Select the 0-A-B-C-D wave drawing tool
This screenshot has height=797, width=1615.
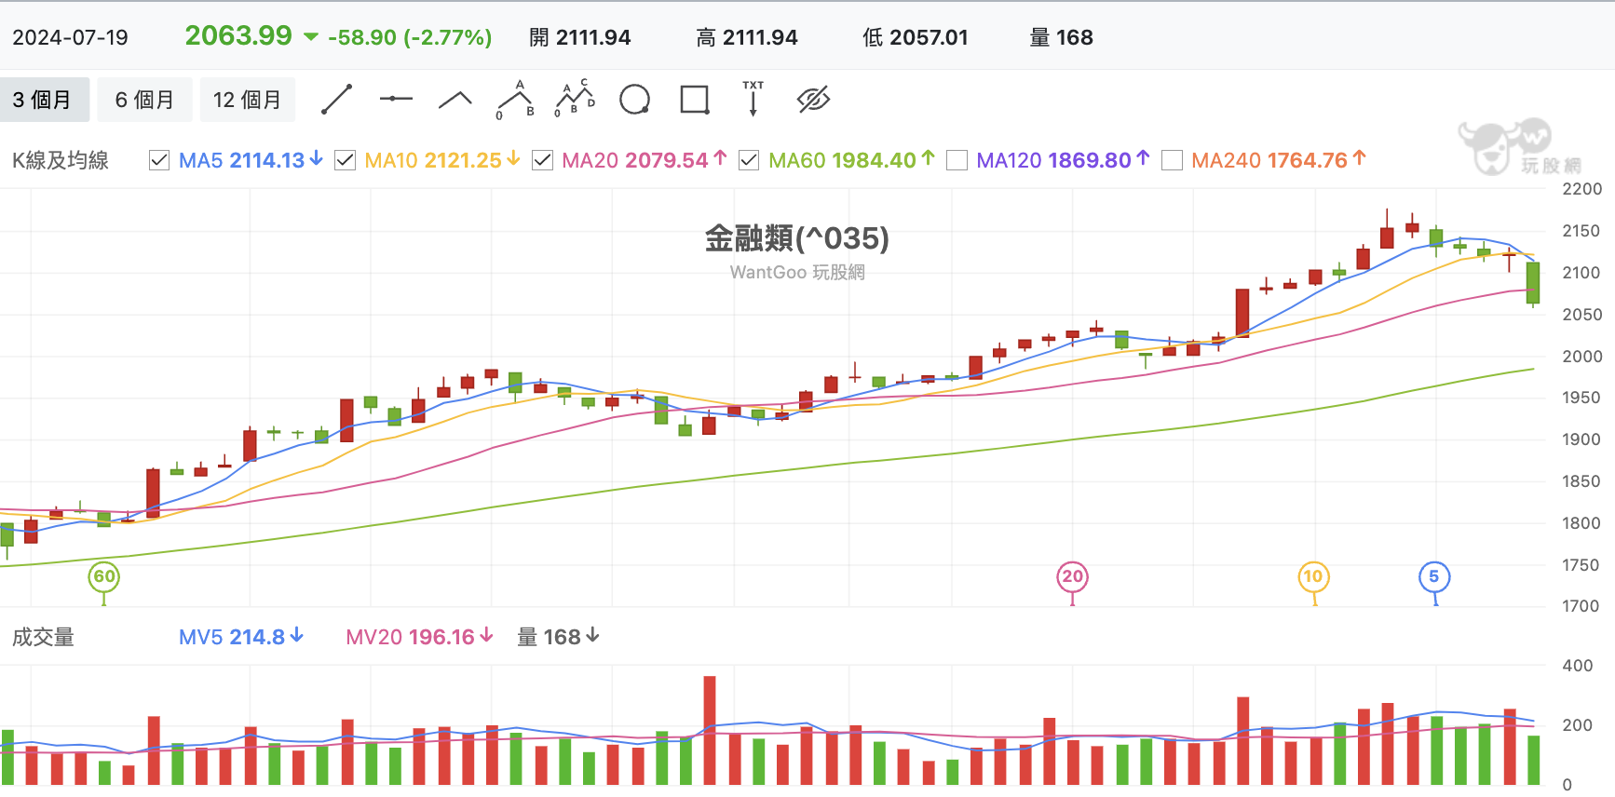pyautogui.click(x=575, y=99)
